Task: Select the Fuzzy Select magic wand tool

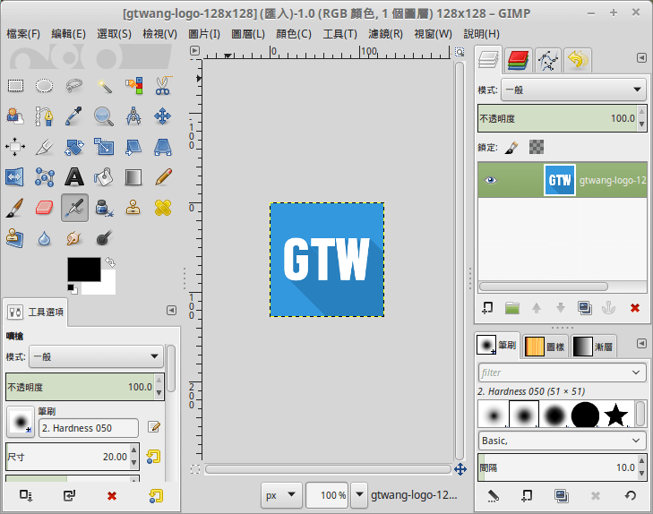Action: coord(104,86)
